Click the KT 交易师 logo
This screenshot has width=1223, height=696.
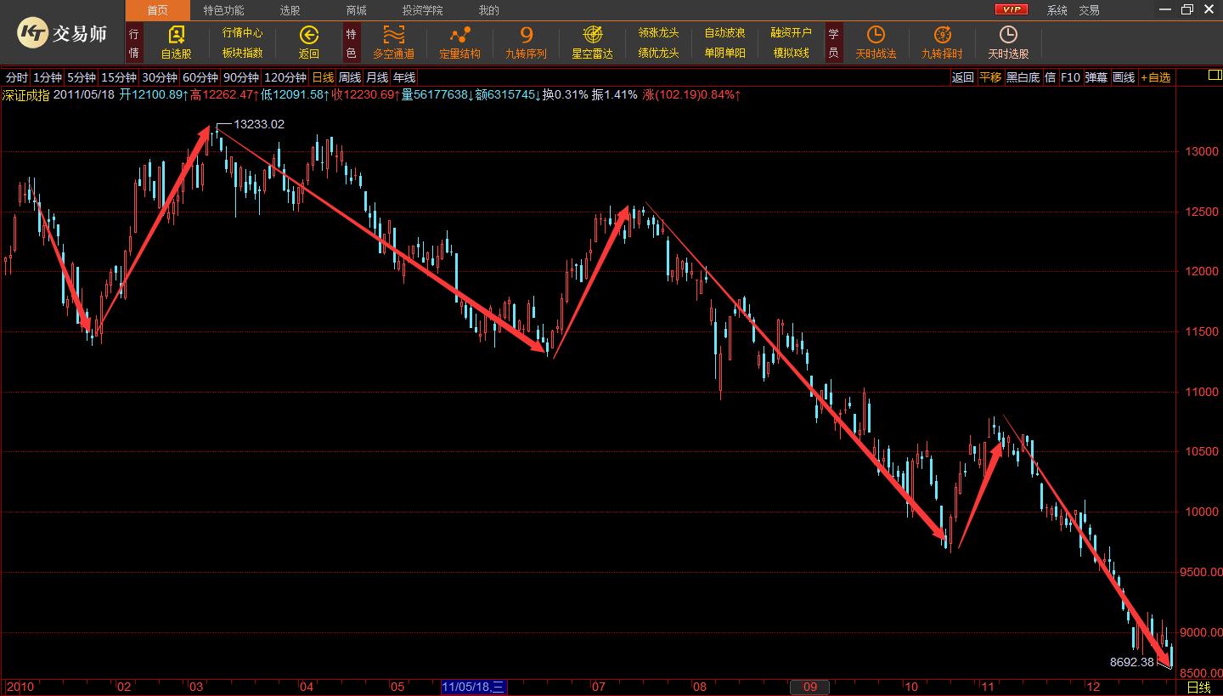click(x=63, y=34)
